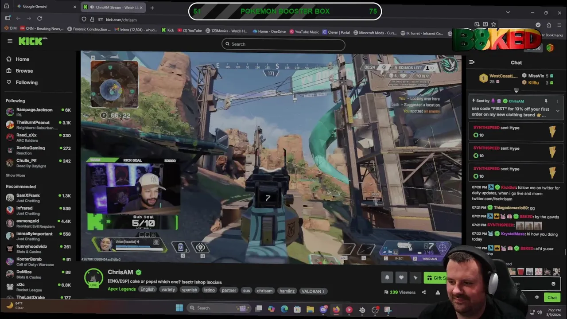Click the Apex Legends category link
This screenshot has width=567, height=319.
(x=121, y=289)
